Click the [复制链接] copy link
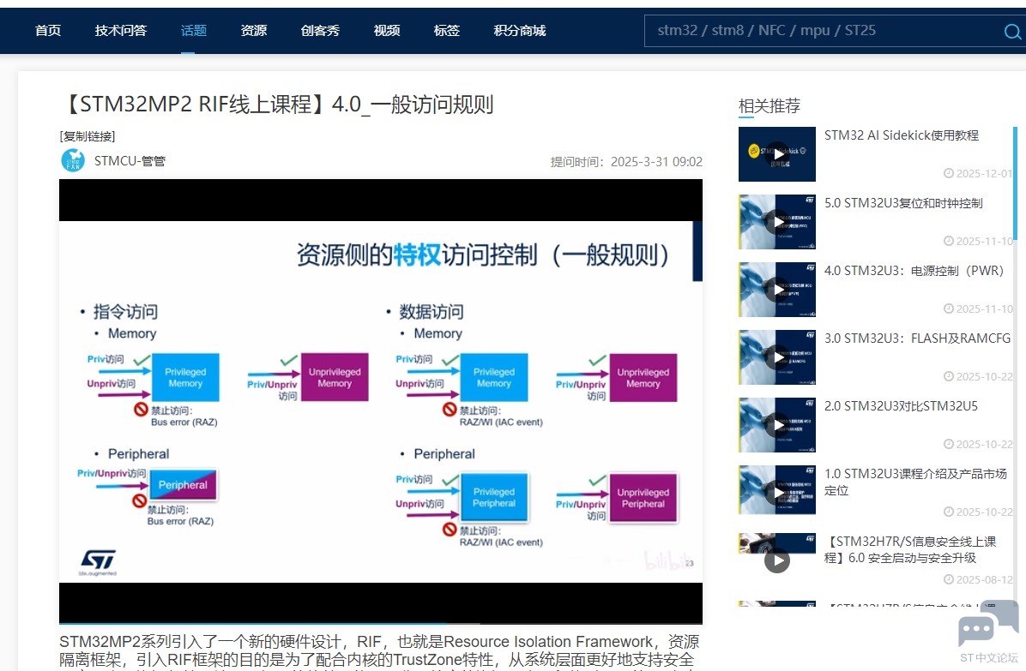The height and width of the screenshot is (671, 1026). click(87, 136)
